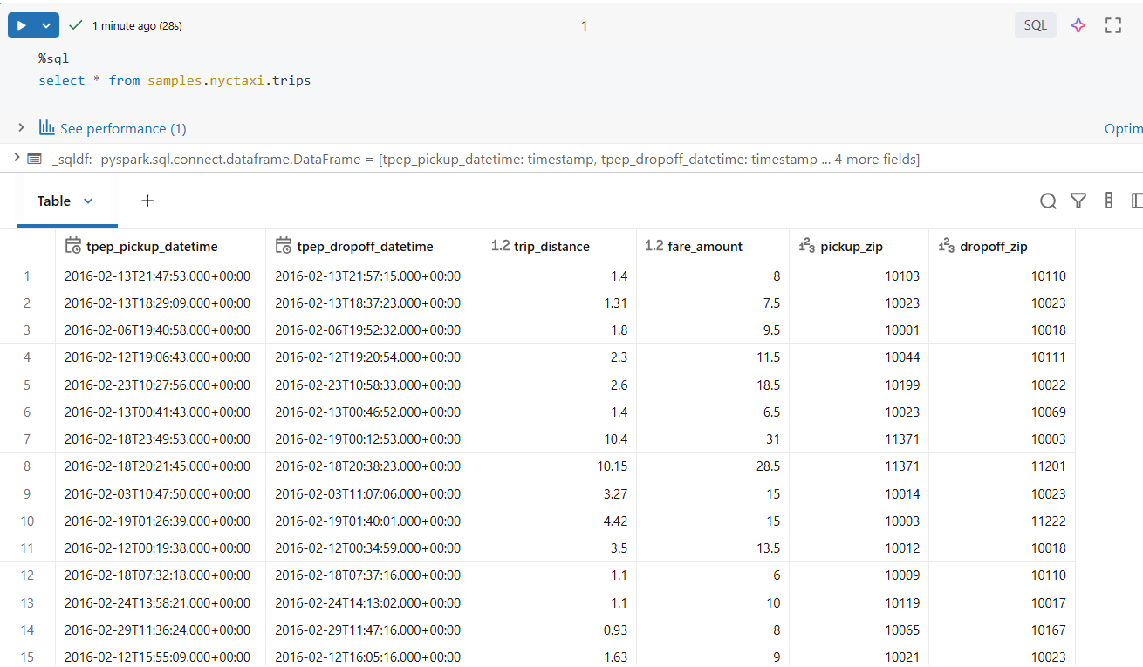Open the table filter funnel icon
The width and height of the screenshot is (1143, 667).
point(1078,201)
